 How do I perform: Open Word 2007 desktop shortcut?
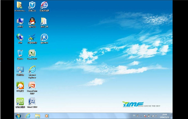click(32, 101)
